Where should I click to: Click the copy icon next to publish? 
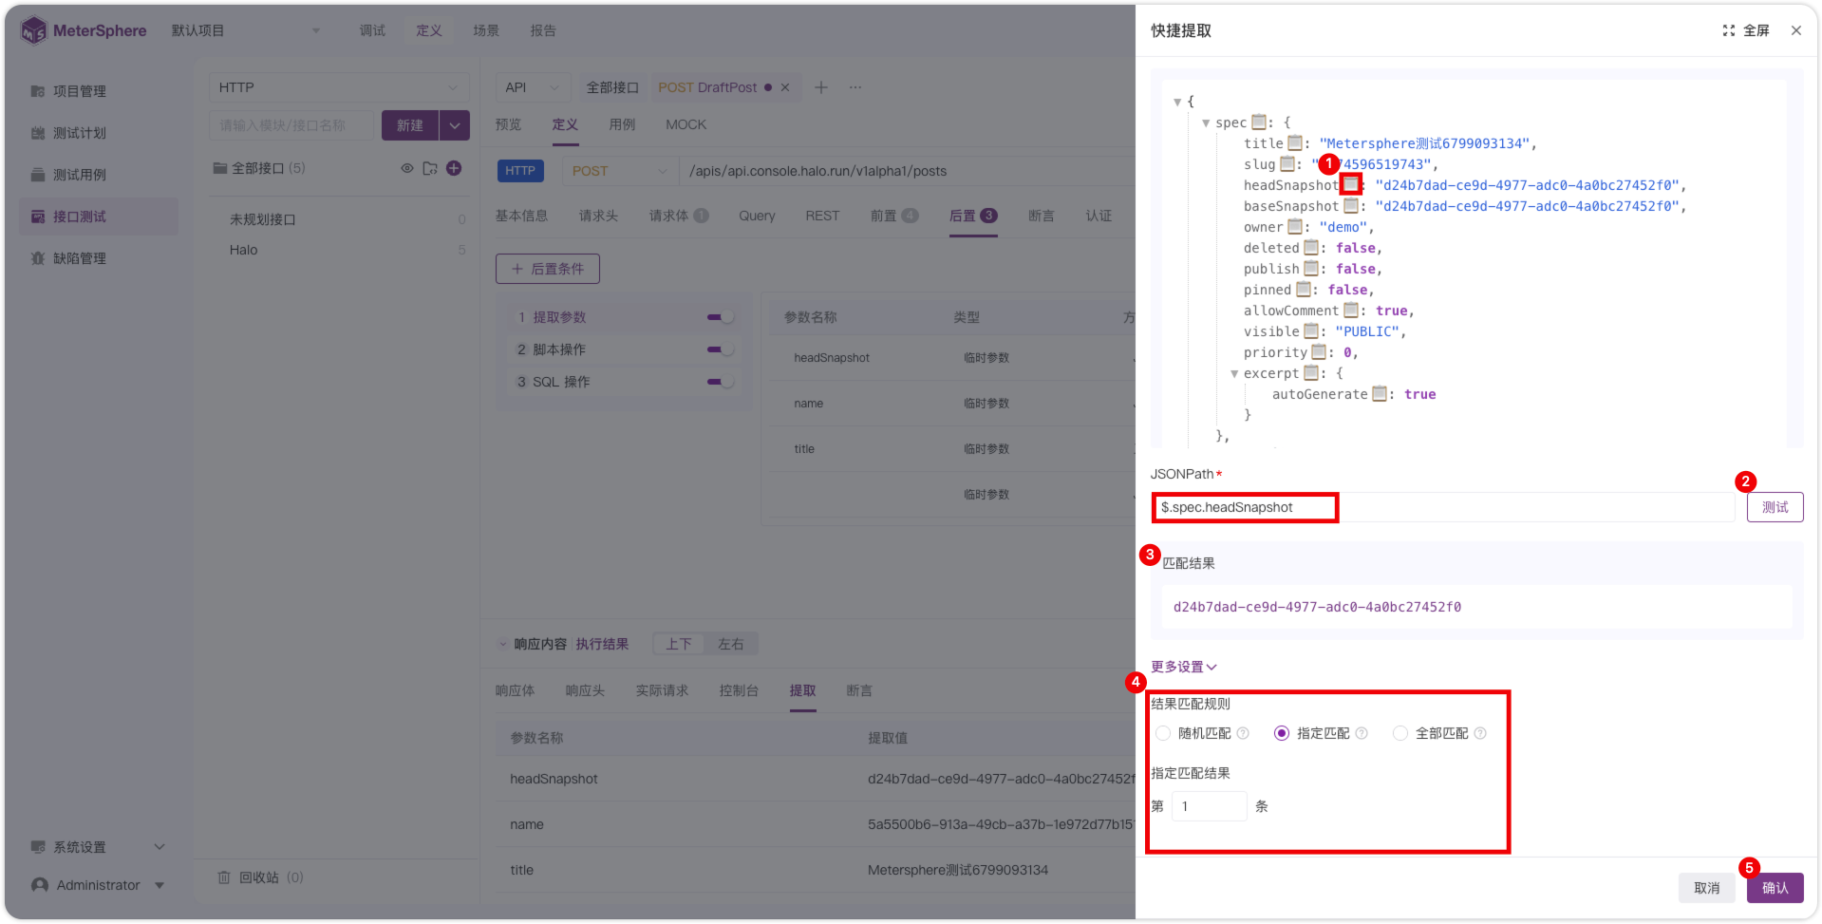pos(1311,268)
